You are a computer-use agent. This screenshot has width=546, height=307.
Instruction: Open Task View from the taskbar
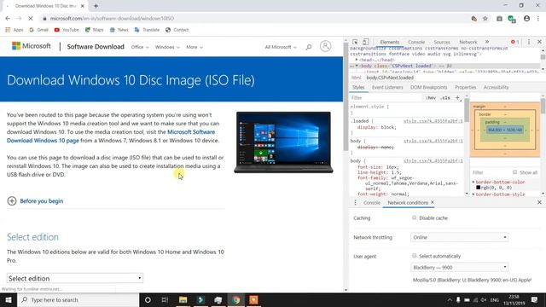[165, 299]
